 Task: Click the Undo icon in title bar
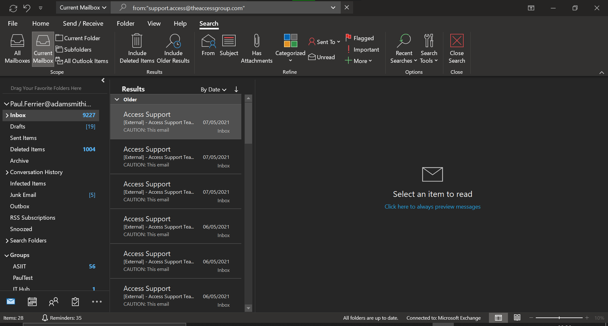click(27, 8)
